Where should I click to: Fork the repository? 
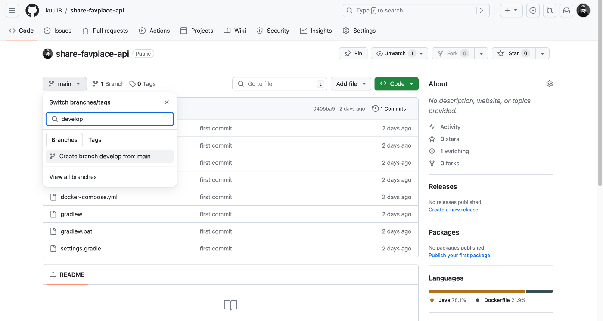coord(453,53)
